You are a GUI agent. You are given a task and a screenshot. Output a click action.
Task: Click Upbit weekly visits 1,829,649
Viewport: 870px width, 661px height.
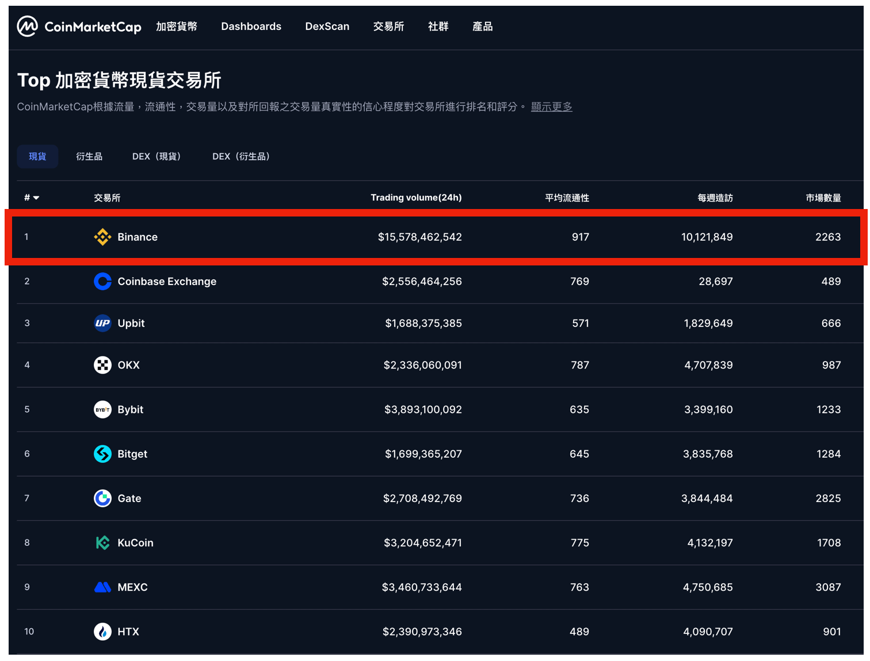(708, 323)
